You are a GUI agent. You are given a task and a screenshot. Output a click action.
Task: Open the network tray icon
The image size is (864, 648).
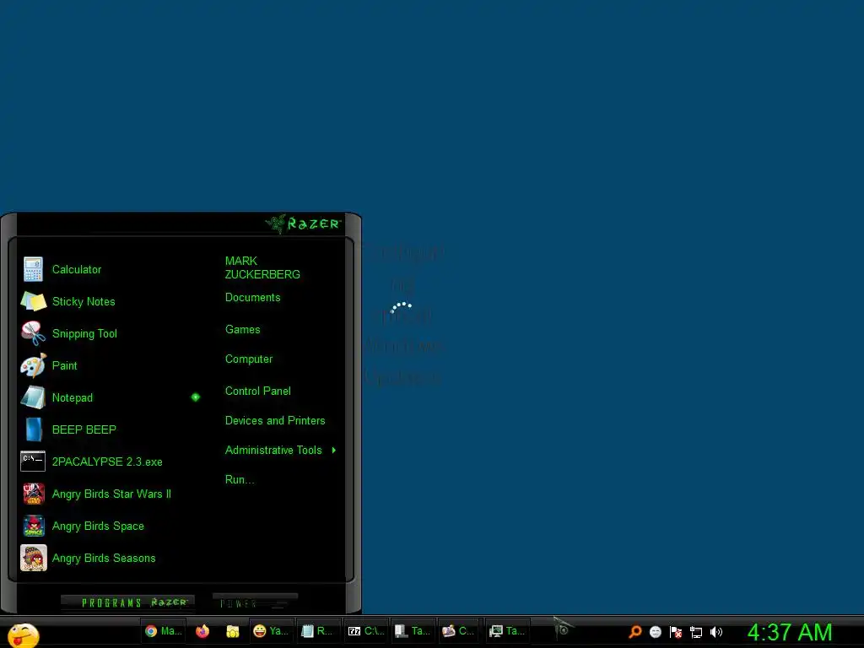(x=696, y=633)
